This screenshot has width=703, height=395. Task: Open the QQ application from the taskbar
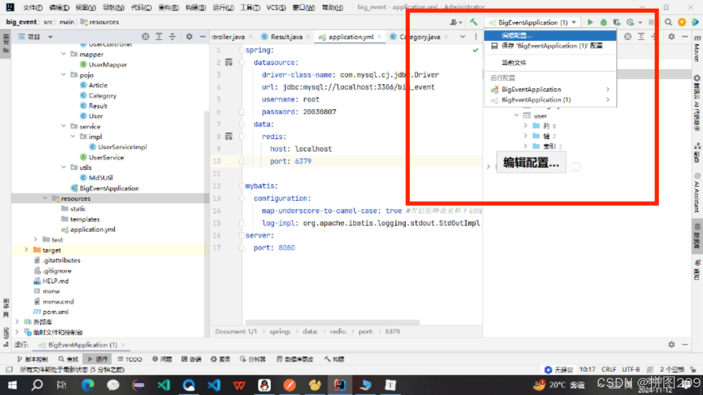[264, 385]
